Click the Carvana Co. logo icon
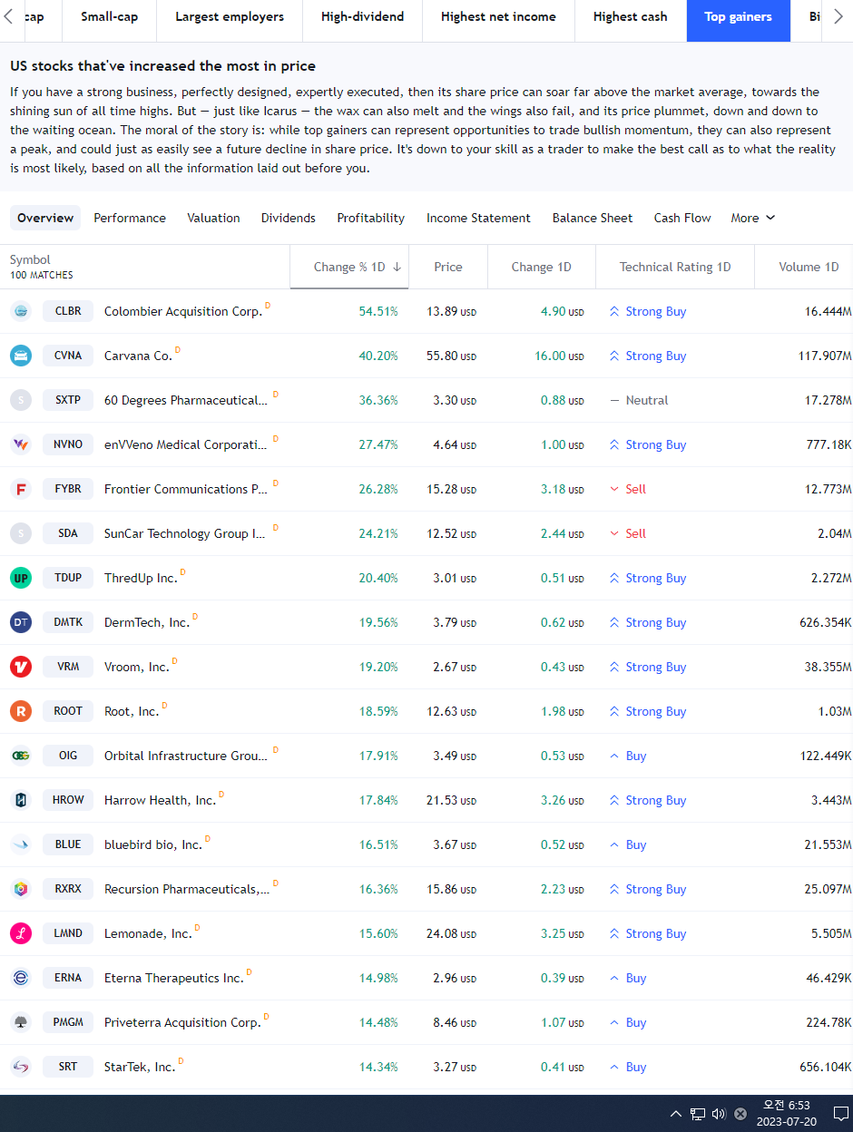This screenshot has width=853, height=1132. tap(21, 356)
